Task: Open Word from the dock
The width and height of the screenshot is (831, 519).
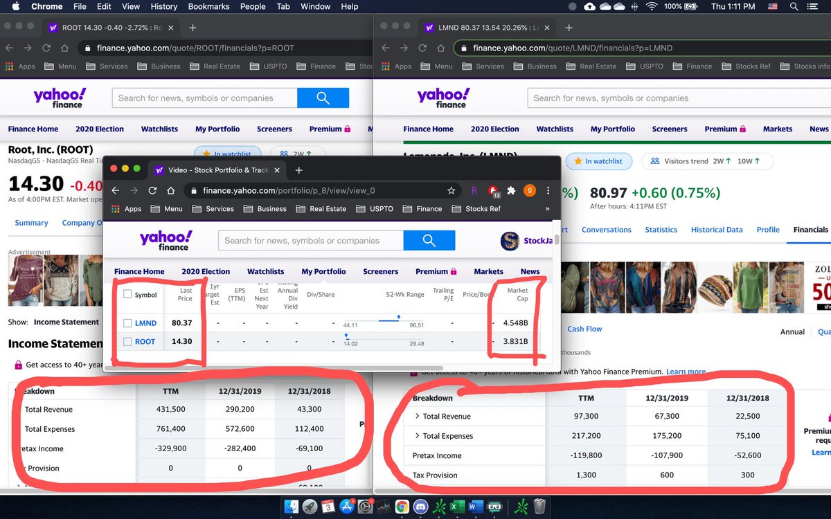Action: 476,507
